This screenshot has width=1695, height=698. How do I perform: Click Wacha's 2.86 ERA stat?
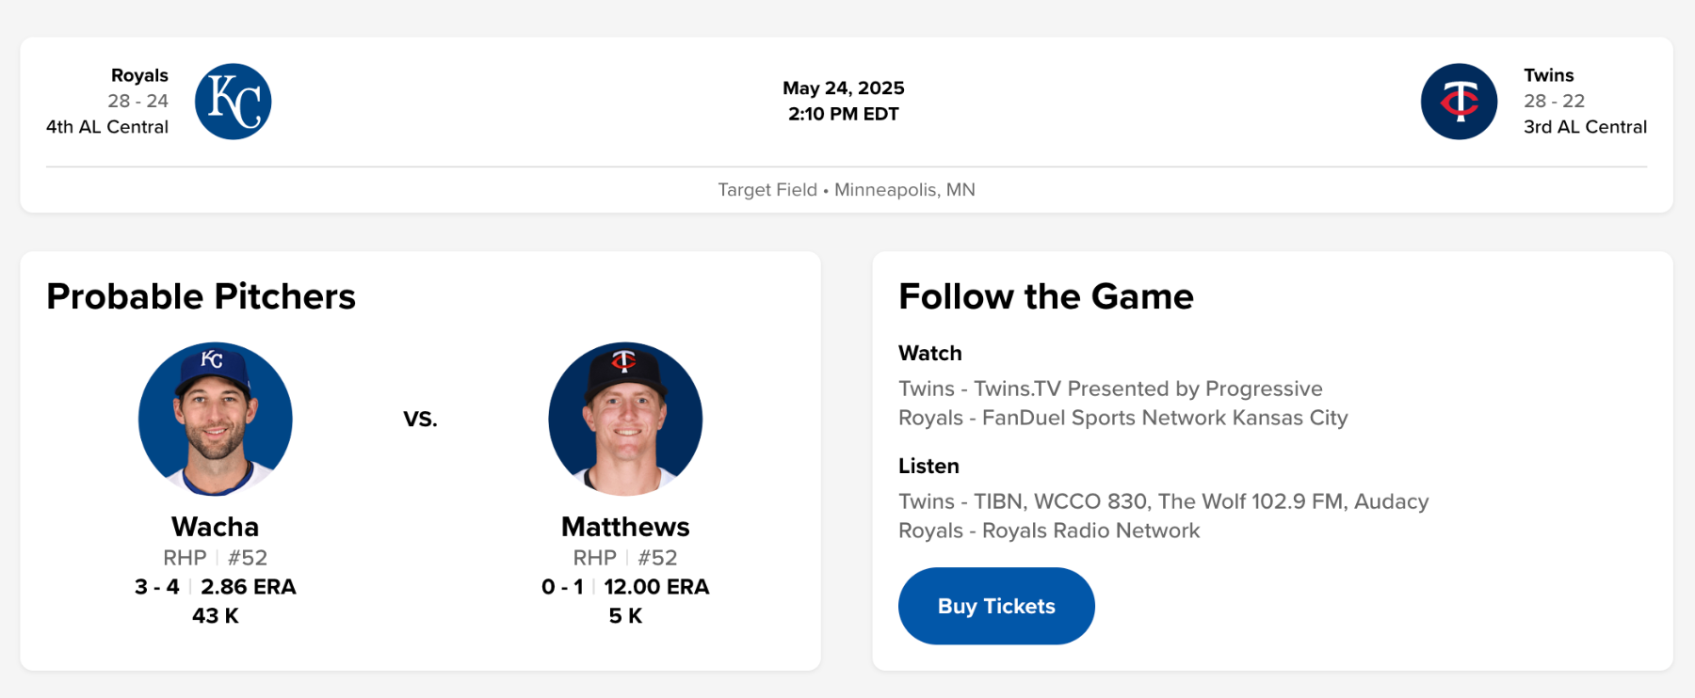248,587
